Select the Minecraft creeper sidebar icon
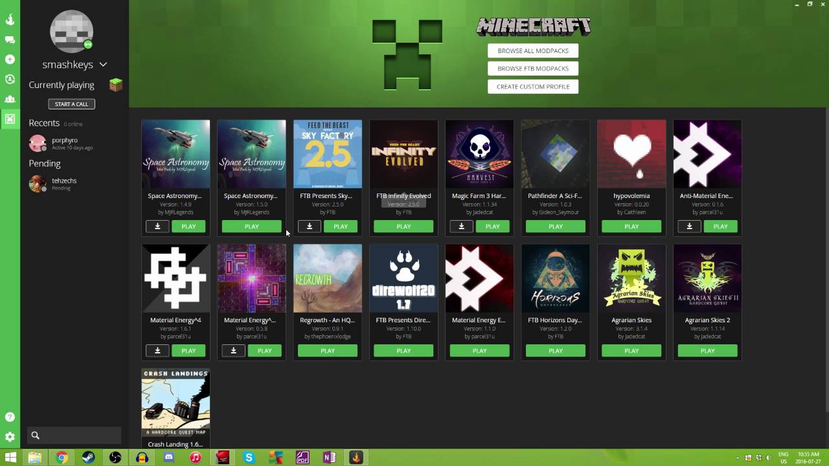 pyautogui.click(x=10, y=118)
